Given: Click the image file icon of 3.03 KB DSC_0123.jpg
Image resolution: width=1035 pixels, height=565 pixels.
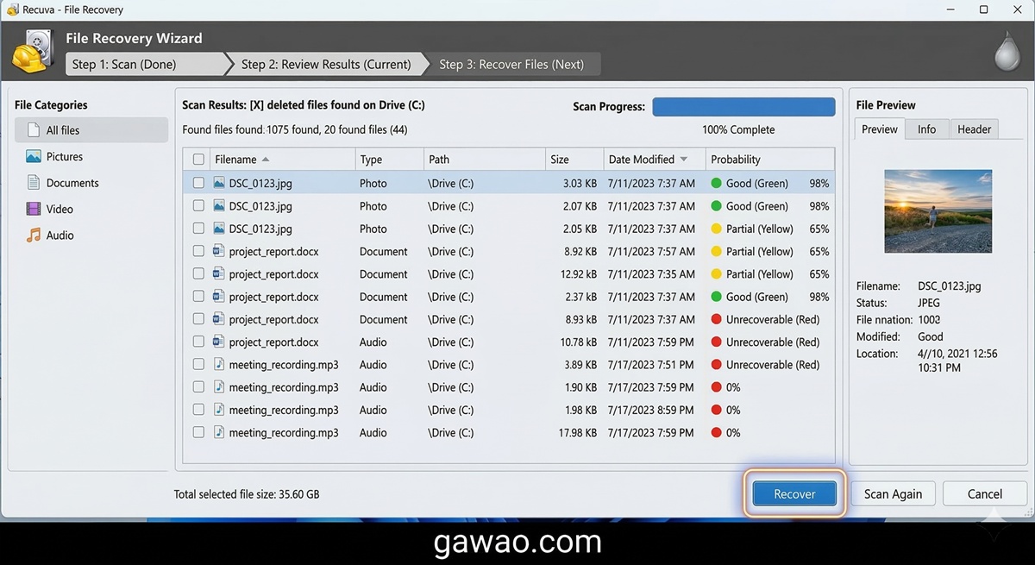Looking at the screenshot, I should coord(219,183).
